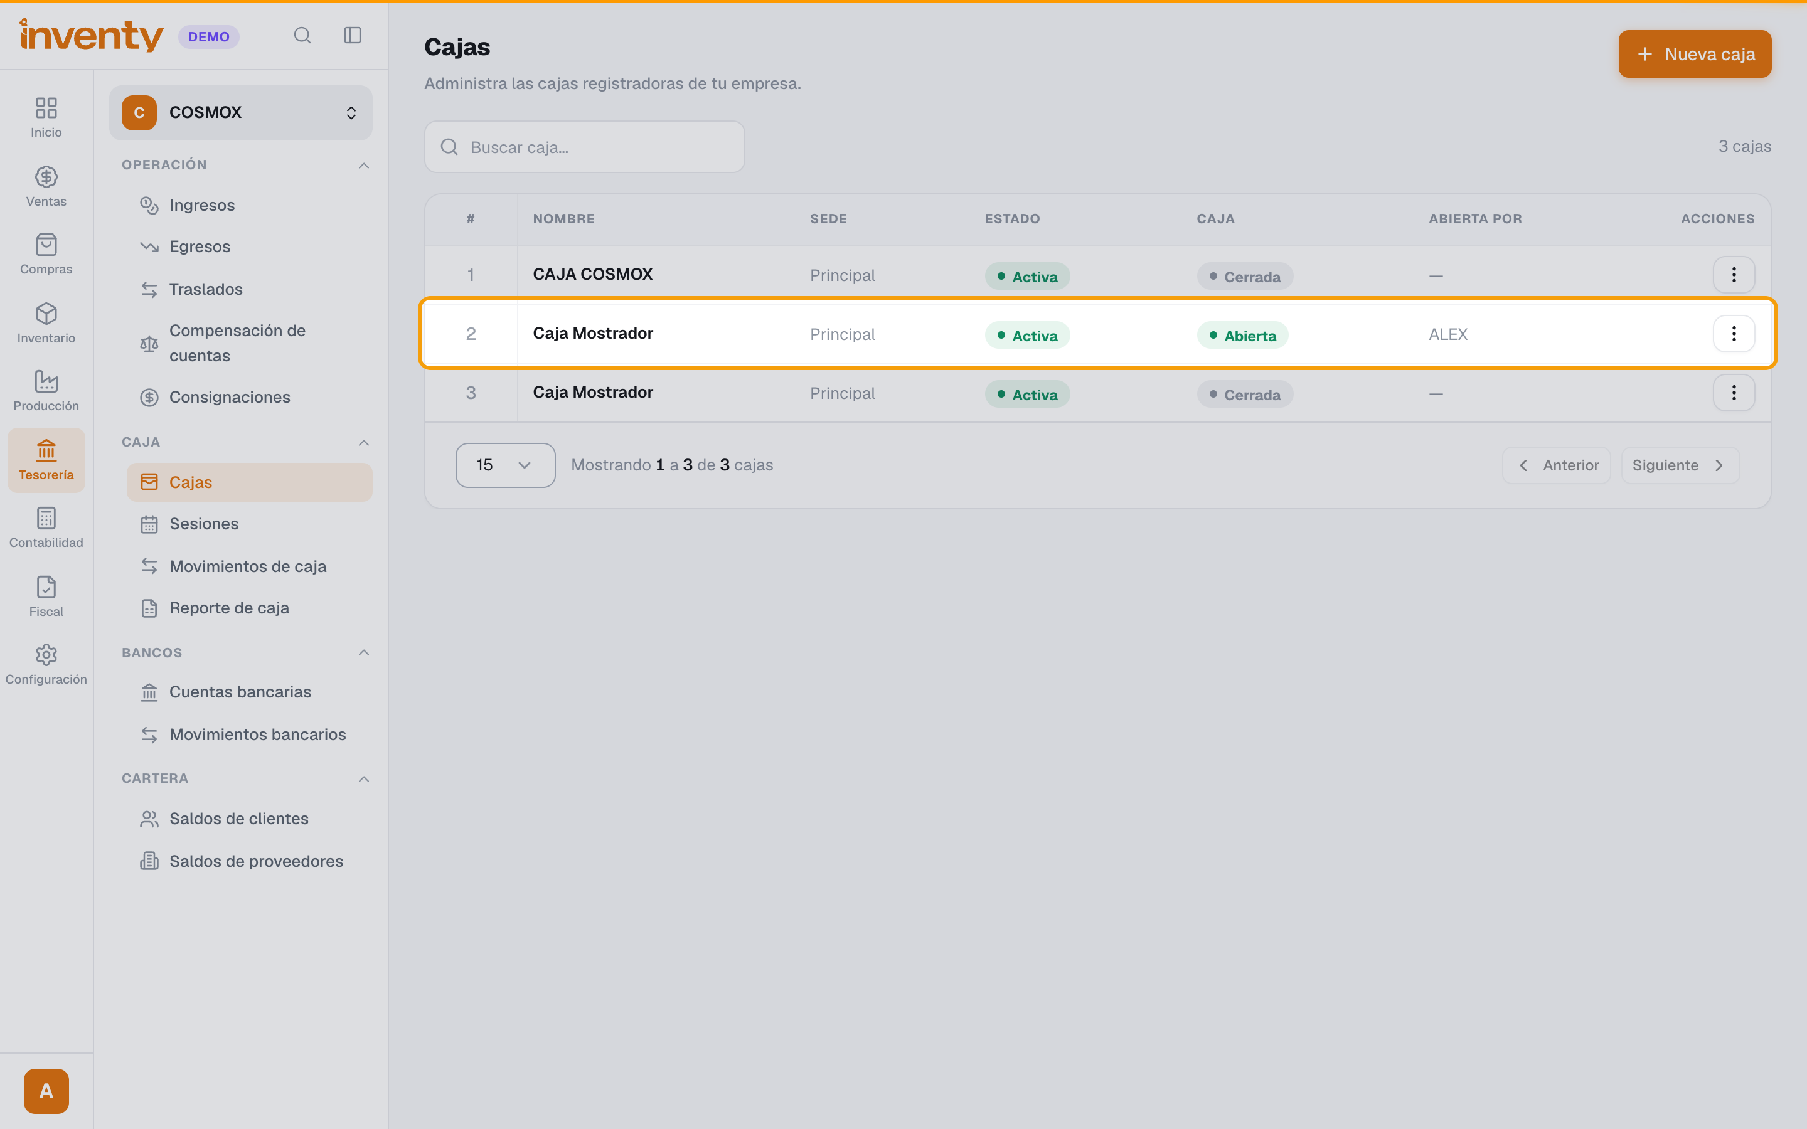Screen dimensions: 1807x1129
Task: Collapse the BANCOS section
Action: (x=364, y=652)
